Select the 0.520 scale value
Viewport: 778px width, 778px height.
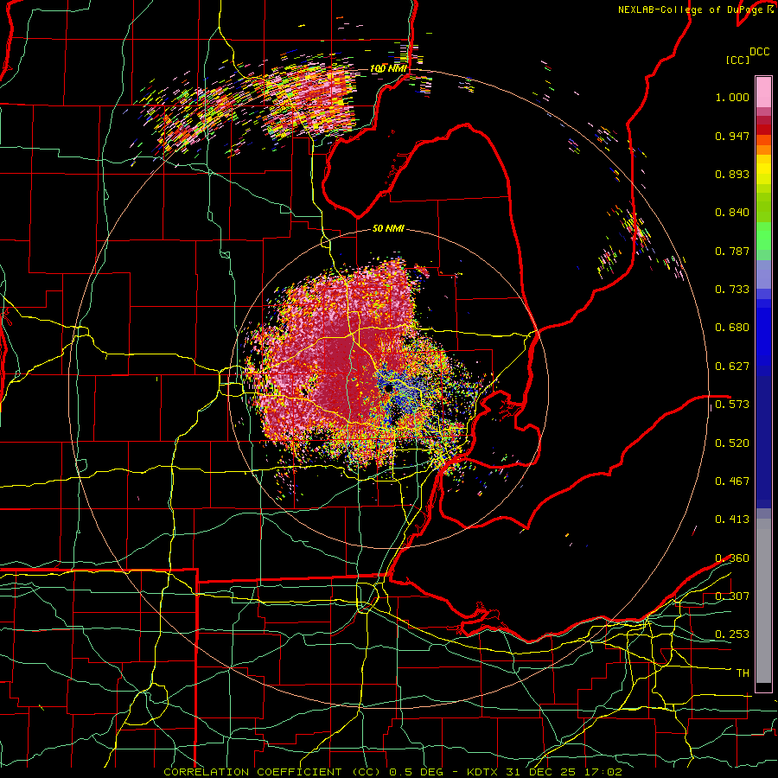coord(732,443)
